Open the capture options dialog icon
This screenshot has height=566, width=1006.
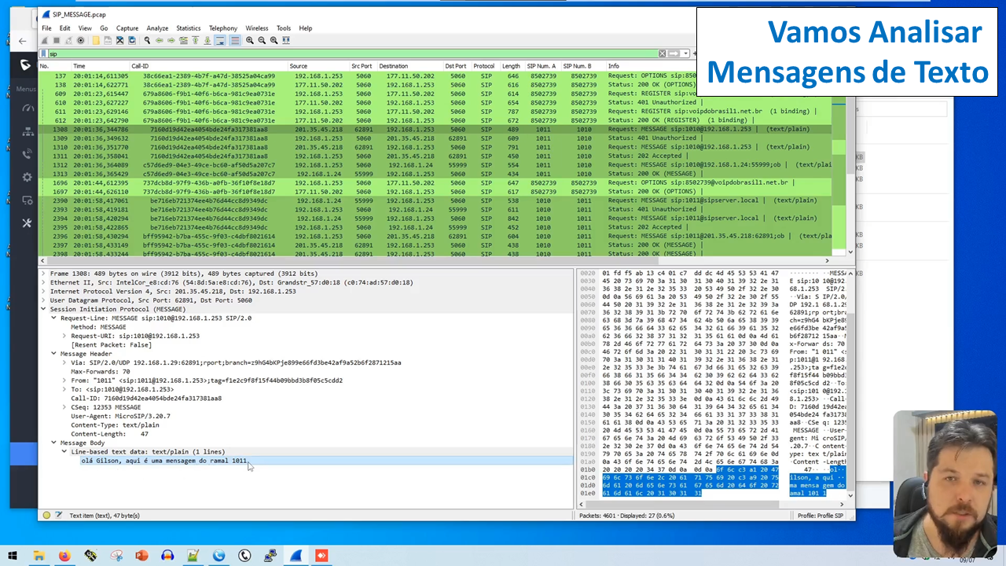pyautogui.click(x=80, y=40)
